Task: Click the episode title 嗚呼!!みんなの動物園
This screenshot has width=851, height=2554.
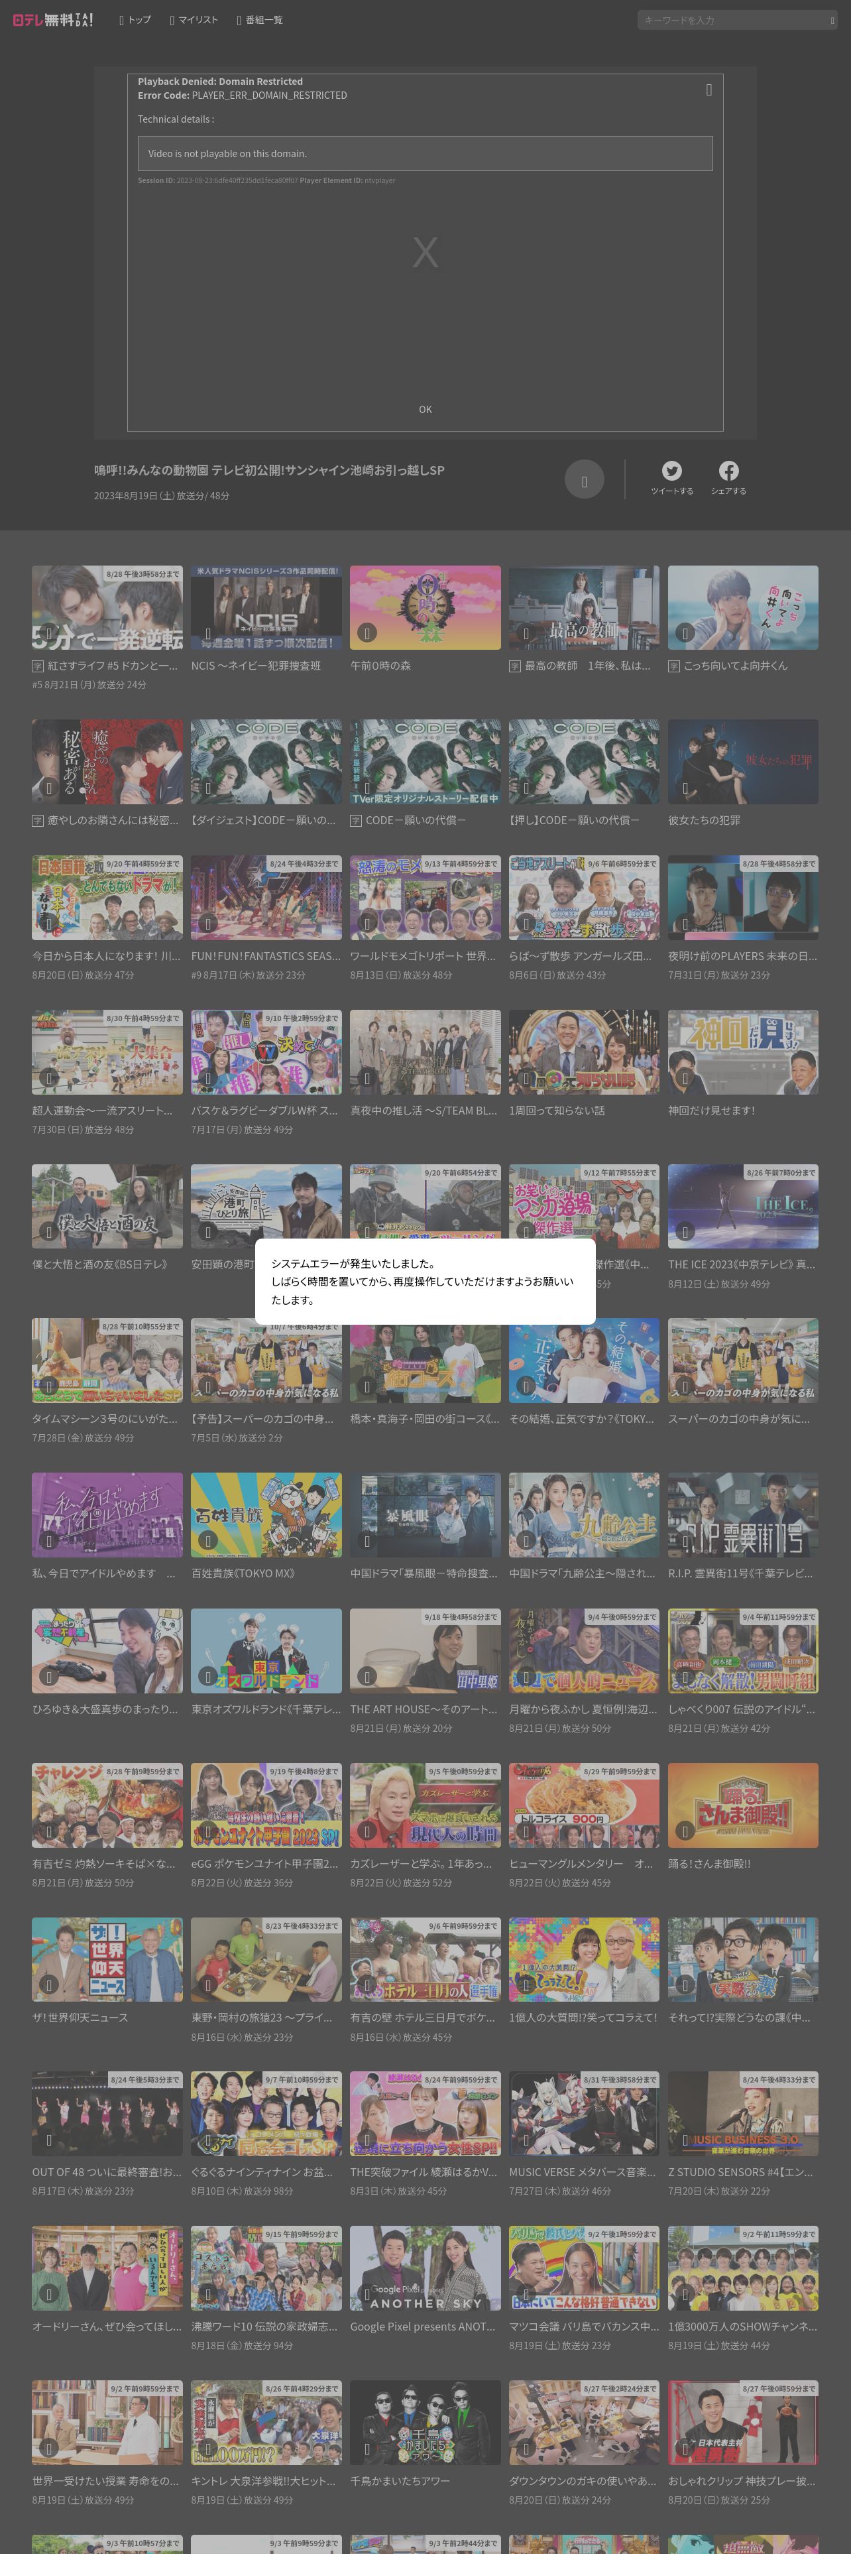Action: (x=268, y=470)
